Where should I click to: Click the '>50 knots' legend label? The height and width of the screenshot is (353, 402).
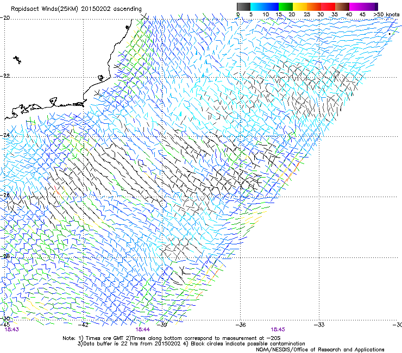point(386,14)
